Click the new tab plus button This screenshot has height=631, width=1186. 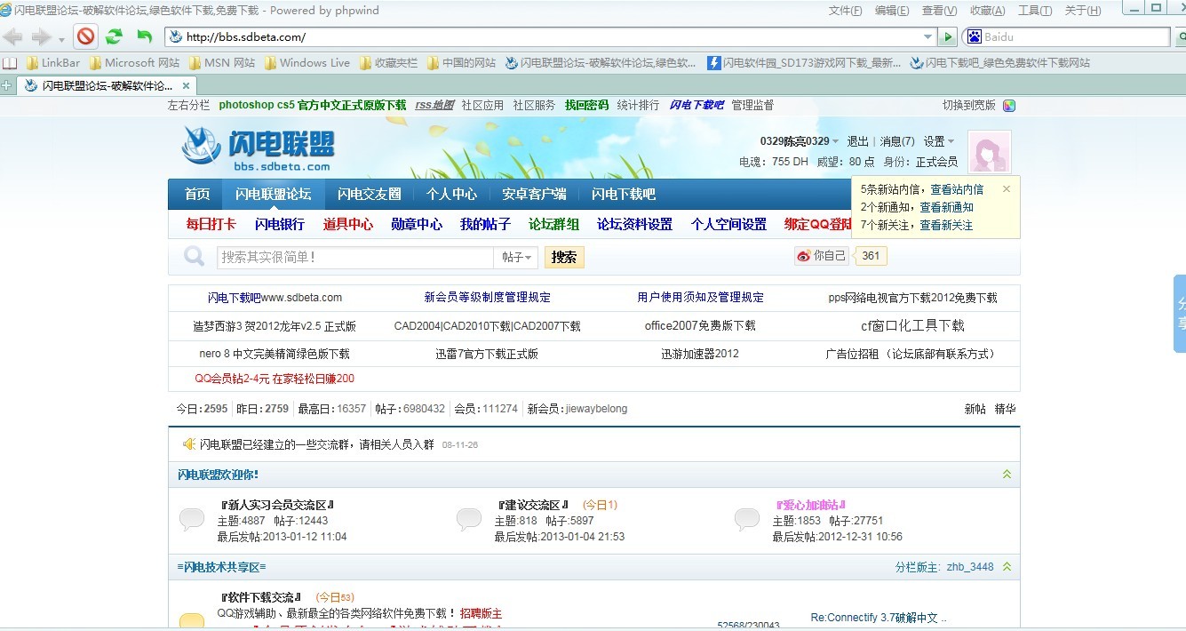(x=7, y=86)
